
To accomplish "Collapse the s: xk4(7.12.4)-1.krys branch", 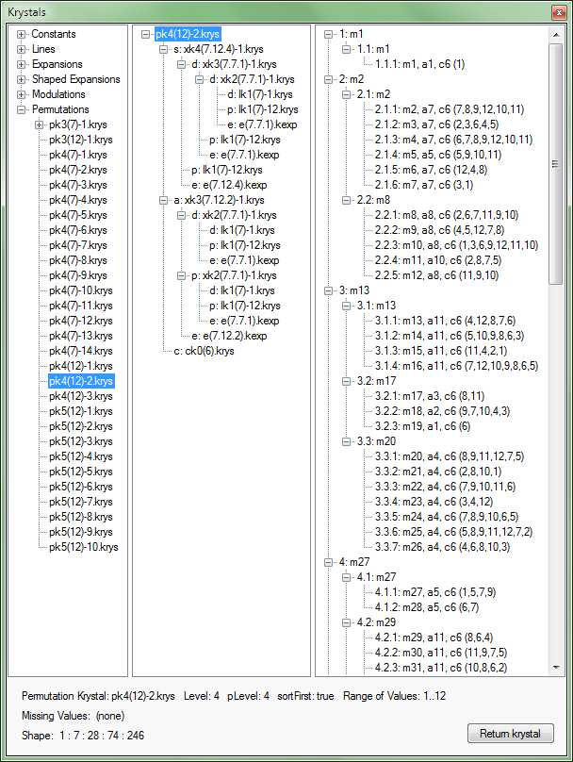I will point(163,50).
